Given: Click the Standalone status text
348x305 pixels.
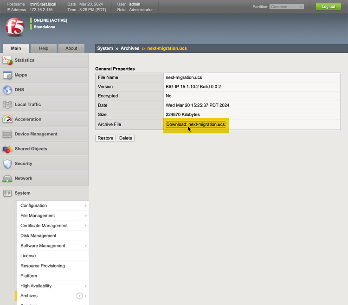Looking at the screenshot, I should click(x=45, y=27).
